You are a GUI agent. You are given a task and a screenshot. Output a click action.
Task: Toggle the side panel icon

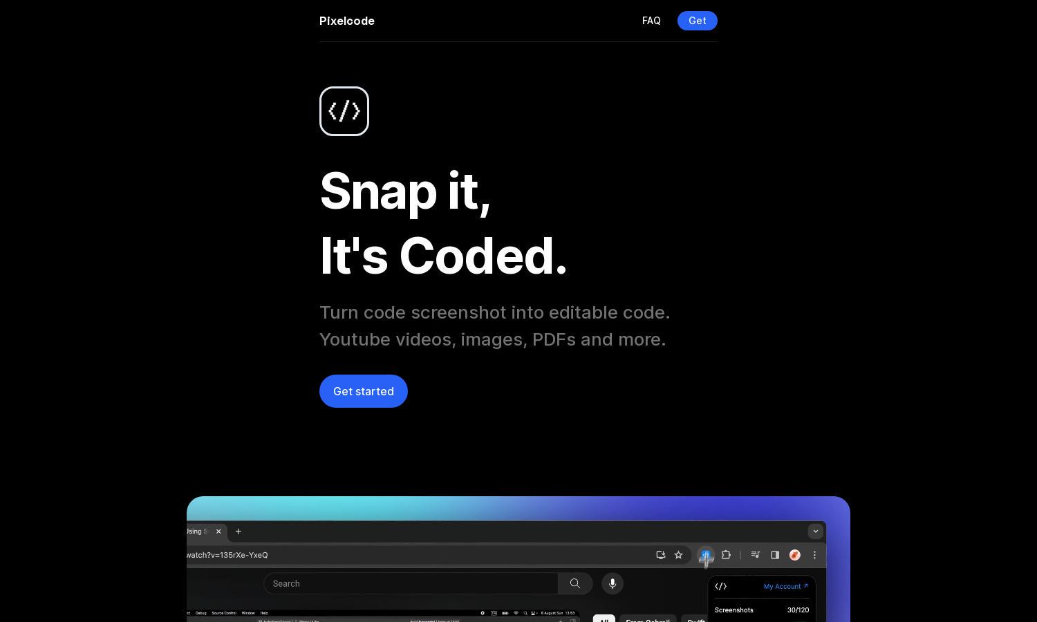[x=775, y=555]
